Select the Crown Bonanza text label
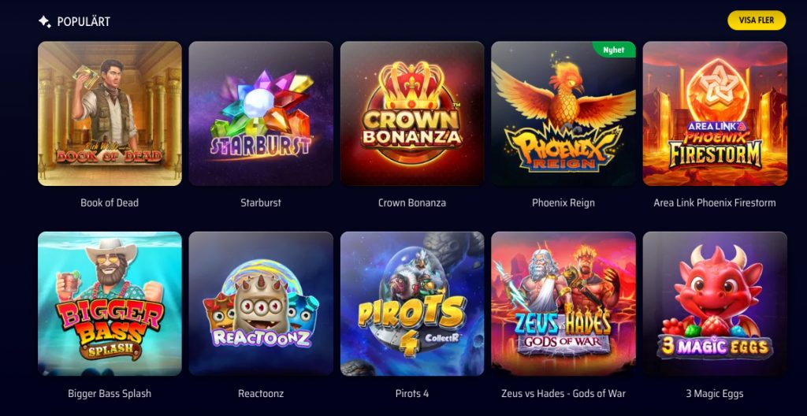 [412, 202]
